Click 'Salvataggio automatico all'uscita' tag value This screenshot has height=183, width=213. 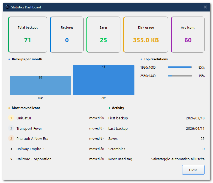click(x=178, y=159)
